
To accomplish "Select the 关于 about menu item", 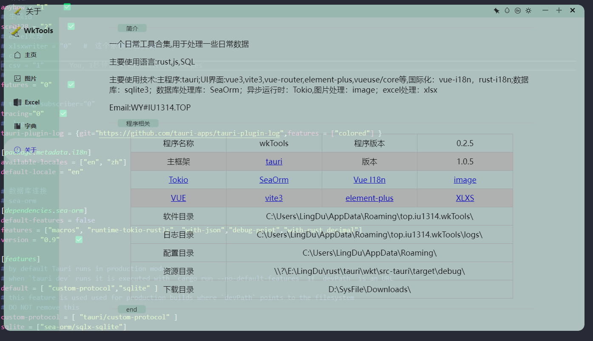I will click(x=26, y=150).
